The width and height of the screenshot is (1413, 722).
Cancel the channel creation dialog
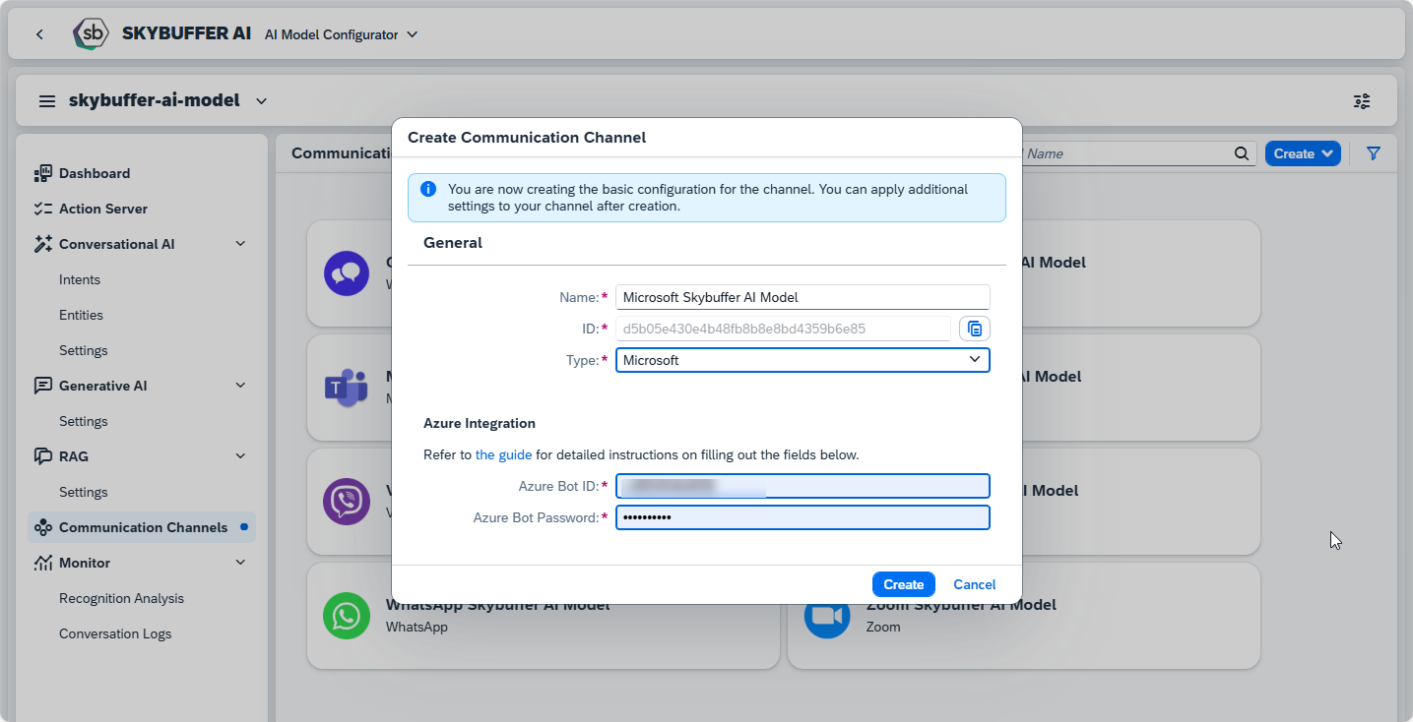pyautogui.click(x=975, y=584)
